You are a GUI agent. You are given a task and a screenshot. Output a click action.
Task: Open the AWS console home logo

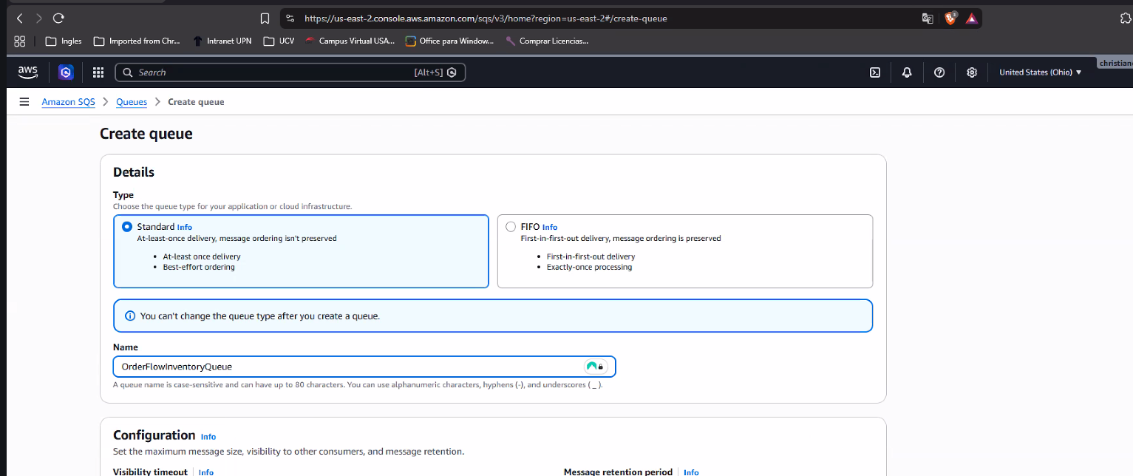click(x=28, y=72)
